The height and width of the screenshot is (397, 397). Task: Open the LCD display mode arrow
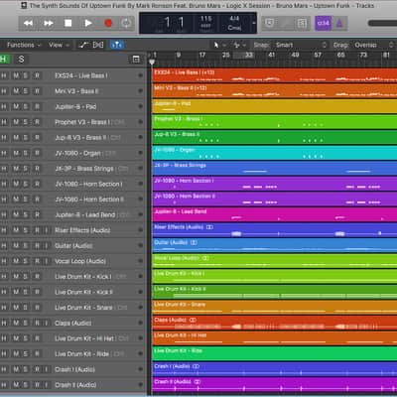pyautogui.click(x=254, y=23)
